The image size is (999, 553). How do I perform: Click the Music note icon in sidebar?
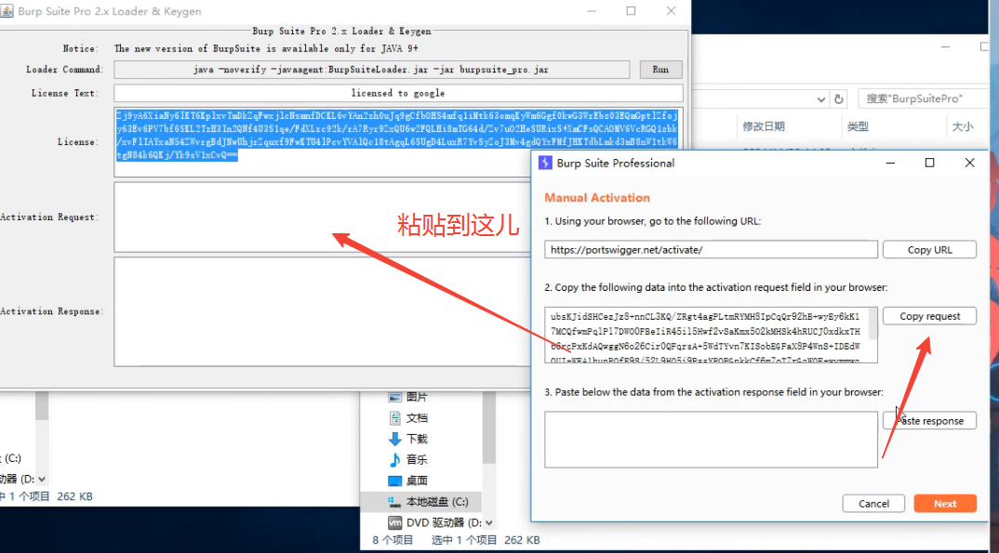(395, 459)
